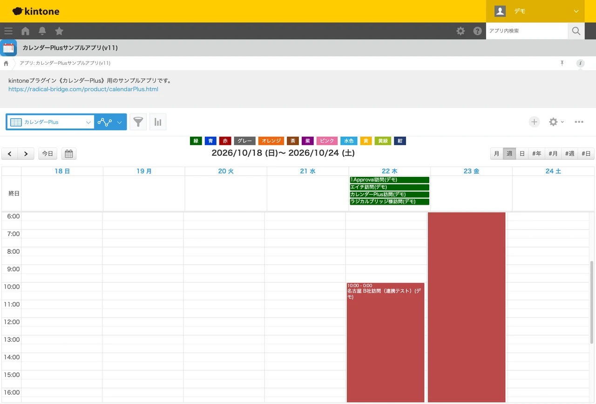Open the ラジカルブリッジ様訪問(デモ) all-day event
This screenshot has height=404, width=596.
[x=389, y=202]
